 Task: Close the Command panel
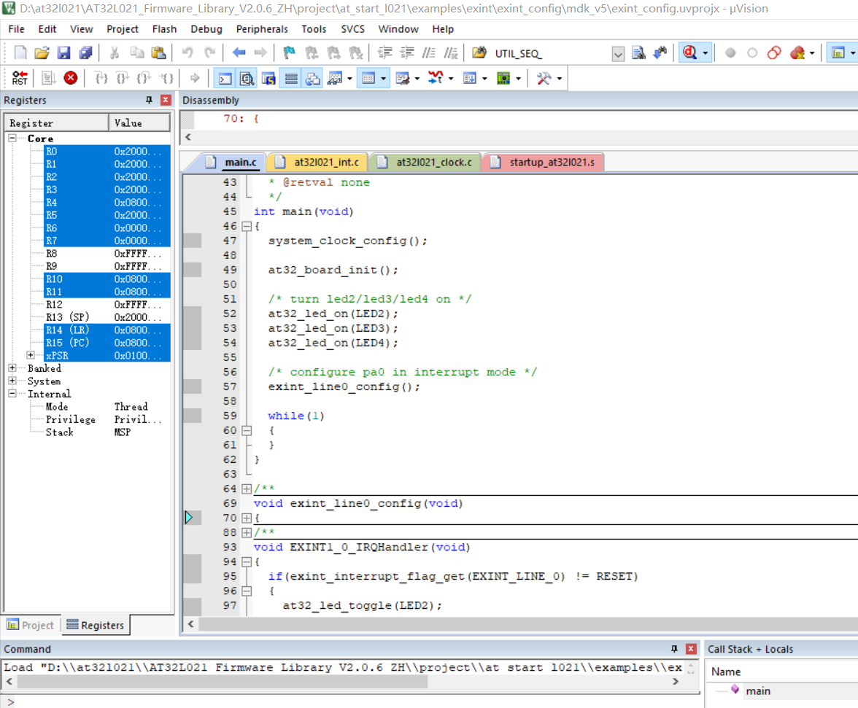coord(691,649)
